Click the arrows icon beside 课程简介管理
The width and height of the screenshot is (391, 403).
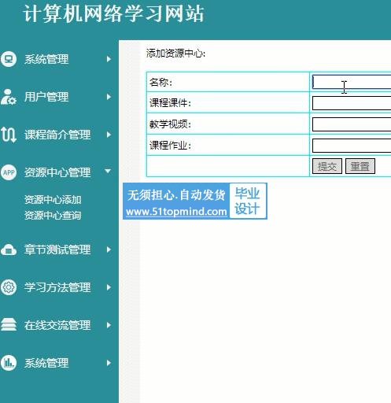coord(9,135)
